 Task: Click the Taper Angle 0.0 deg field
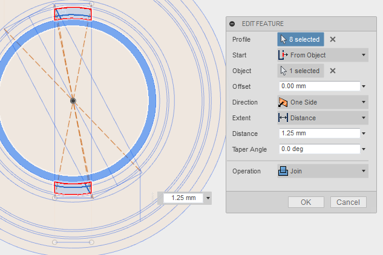point(319,149)
